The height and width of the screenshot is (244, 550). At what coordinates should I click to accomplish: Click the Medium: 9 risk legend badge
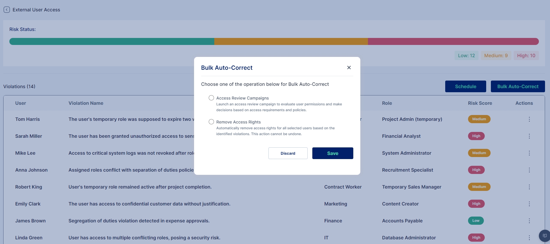point(496,55)
